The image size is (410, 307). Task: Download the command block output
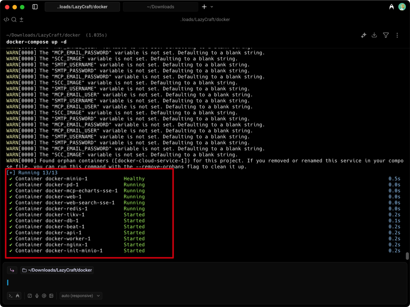tap(374, 35)
